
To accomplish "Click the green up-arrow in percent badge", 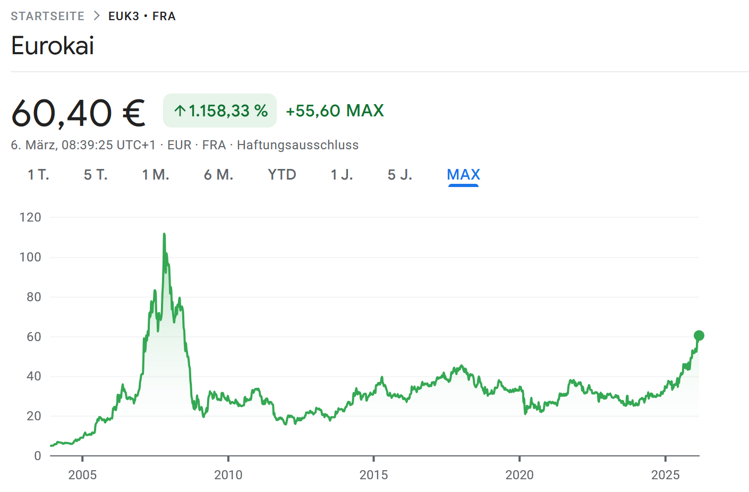I will 180,111.
